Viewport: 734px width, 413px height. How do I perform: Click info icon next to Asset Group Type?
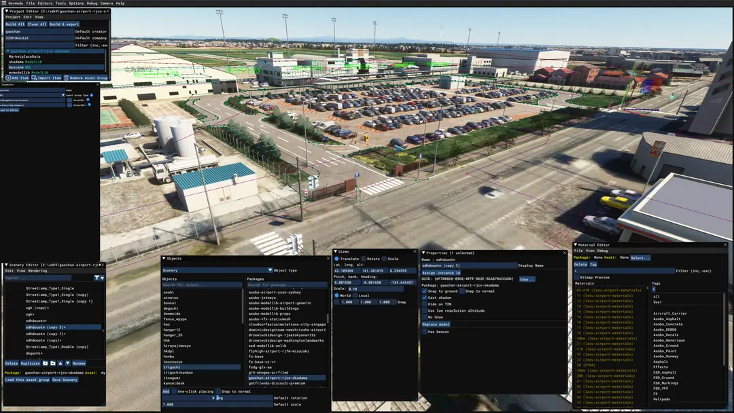[x=91, y=95]
